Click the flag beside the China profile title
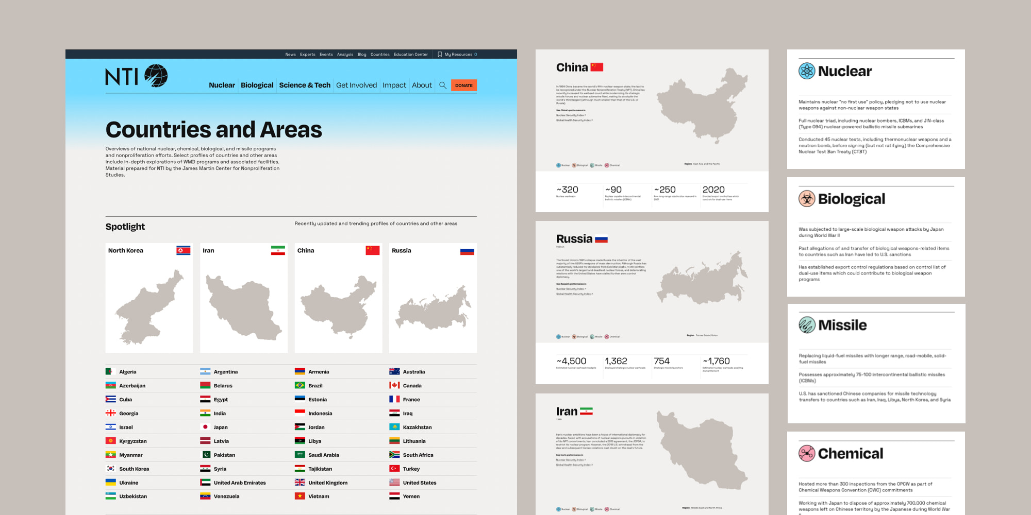 pos(597,67)
